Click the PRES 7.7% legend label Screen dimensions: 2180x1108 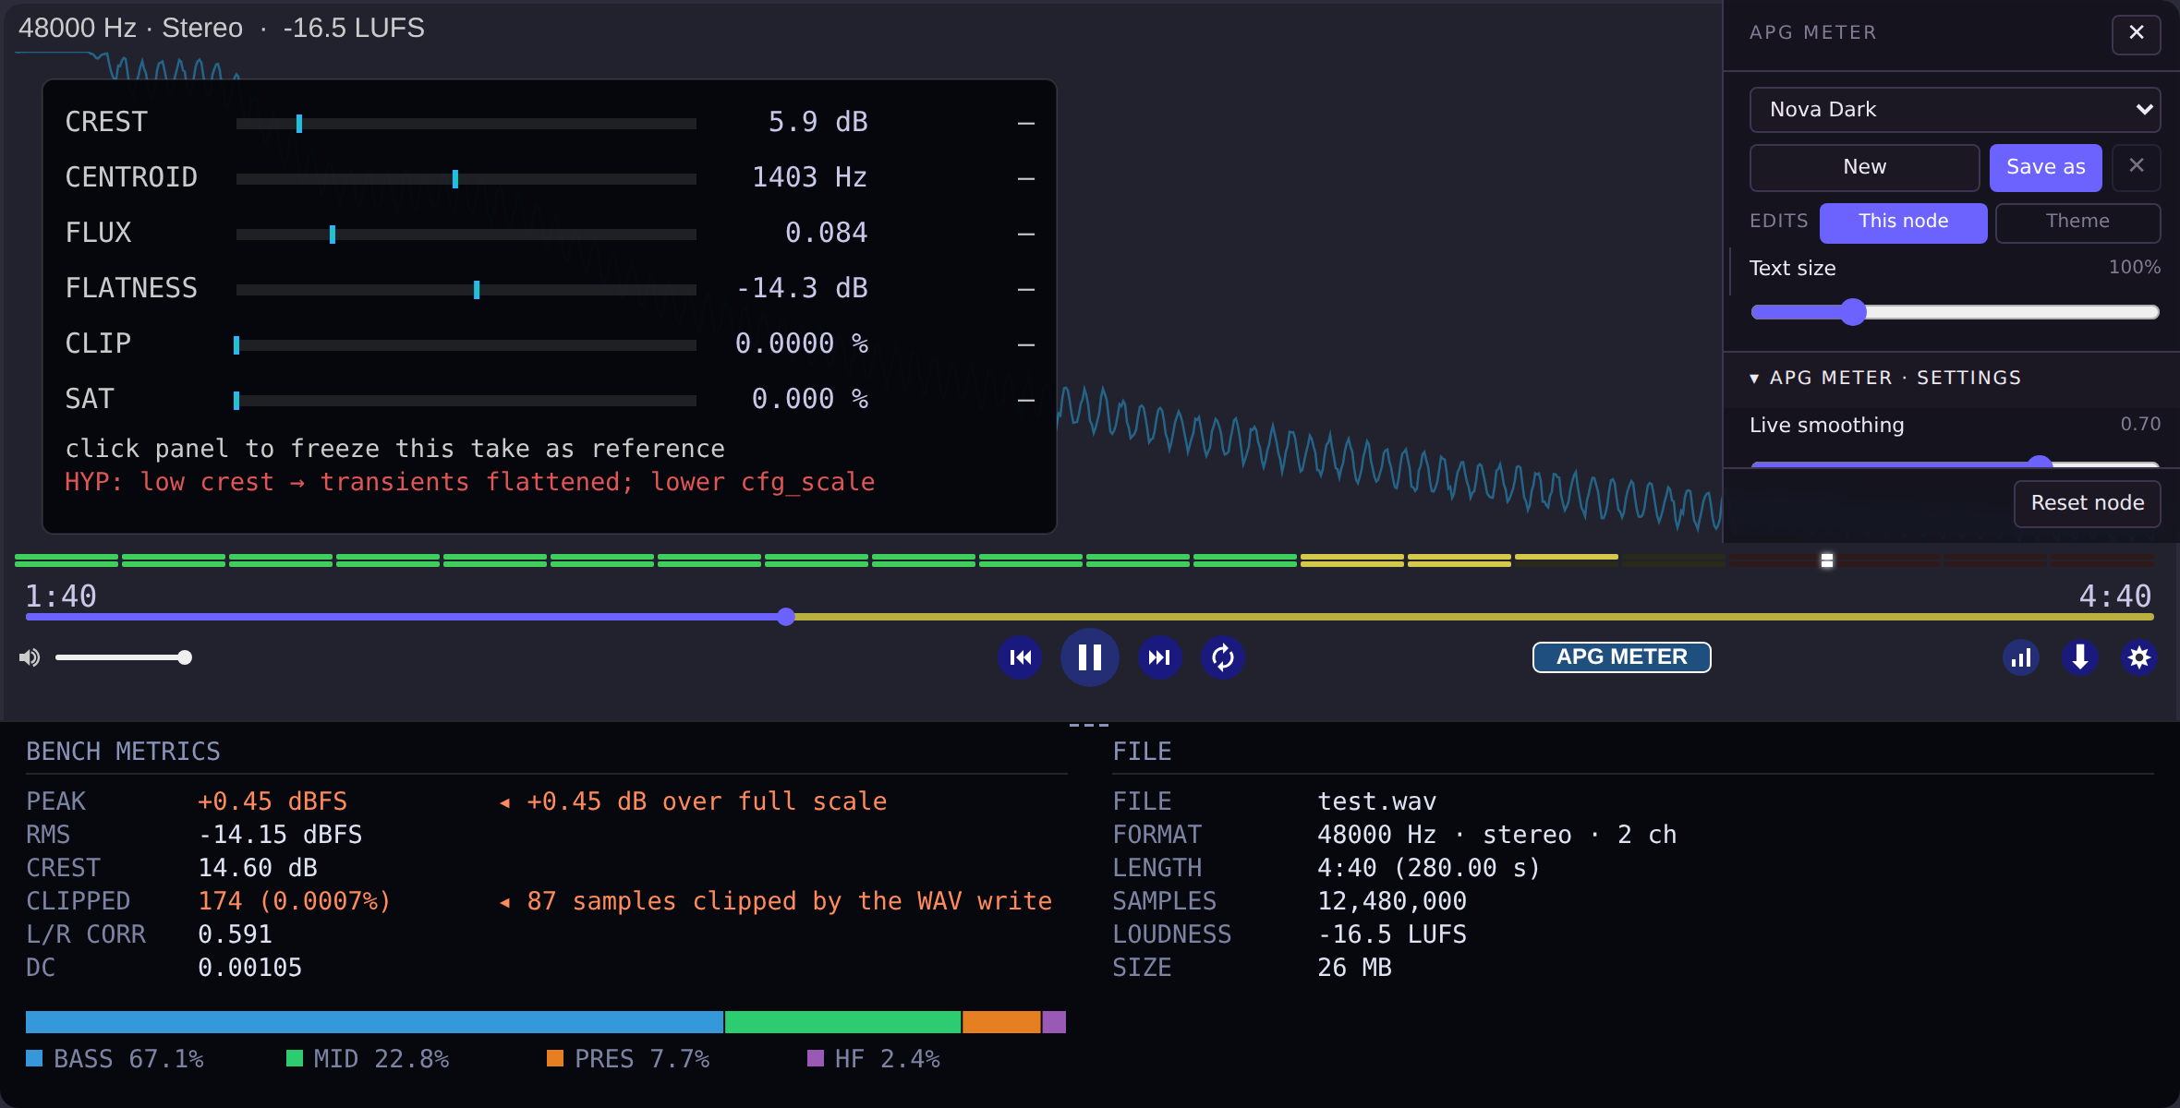(642, 1059)
